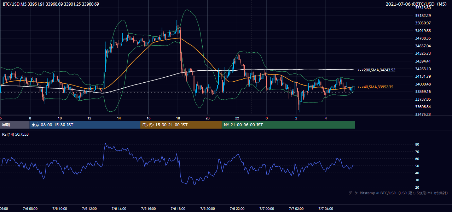Click the 7/6 12:00 time axis label
This screenshot has width=452, height=212.
tap(89, 209)
